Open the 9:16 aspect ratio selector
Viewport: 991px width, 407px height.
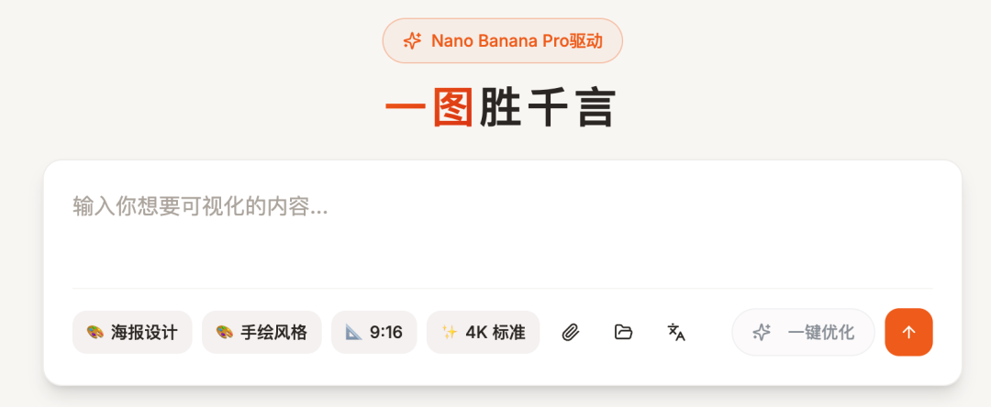[374, 332]
